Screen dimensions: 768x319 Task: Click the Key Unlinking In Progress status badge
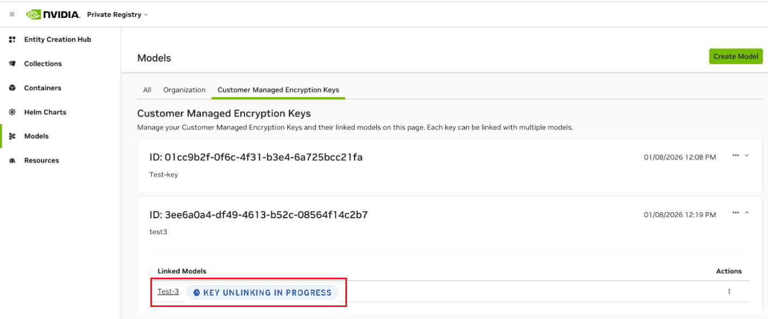(x=262, y=293)
